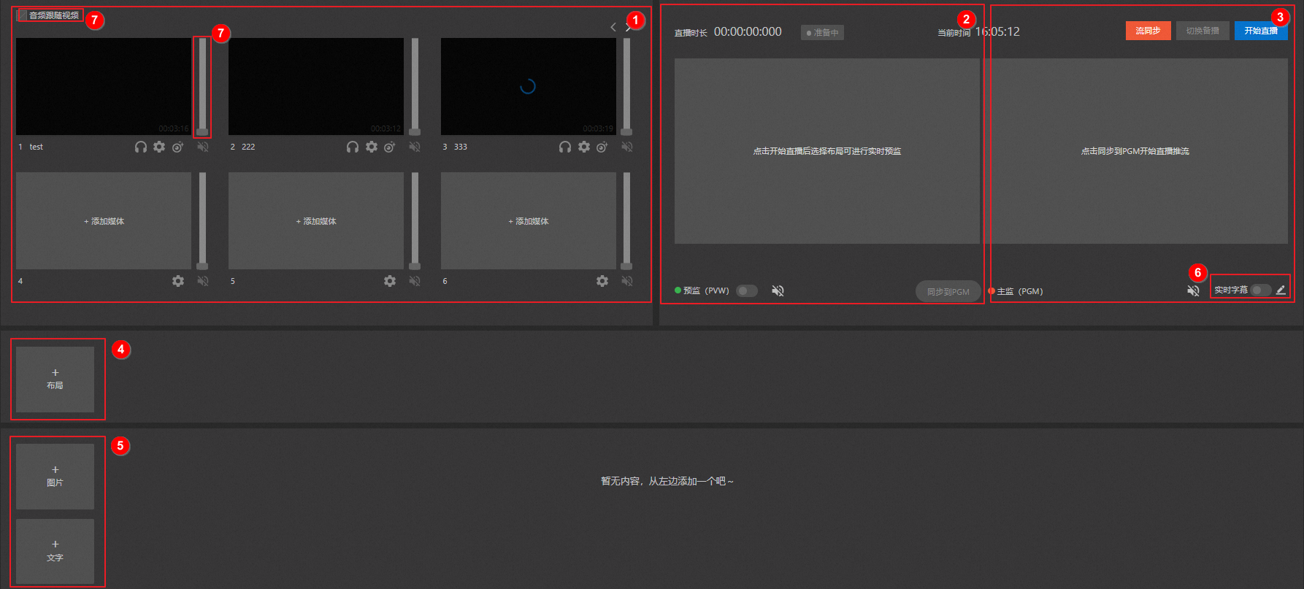This screenshot has width=1304, height=589.
Task: Click the PGM program monitor area
Action: click(x=1135, y=151)
